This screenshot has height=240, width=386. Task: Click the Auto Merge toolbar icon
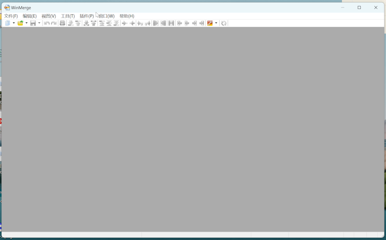click(171, 23)
